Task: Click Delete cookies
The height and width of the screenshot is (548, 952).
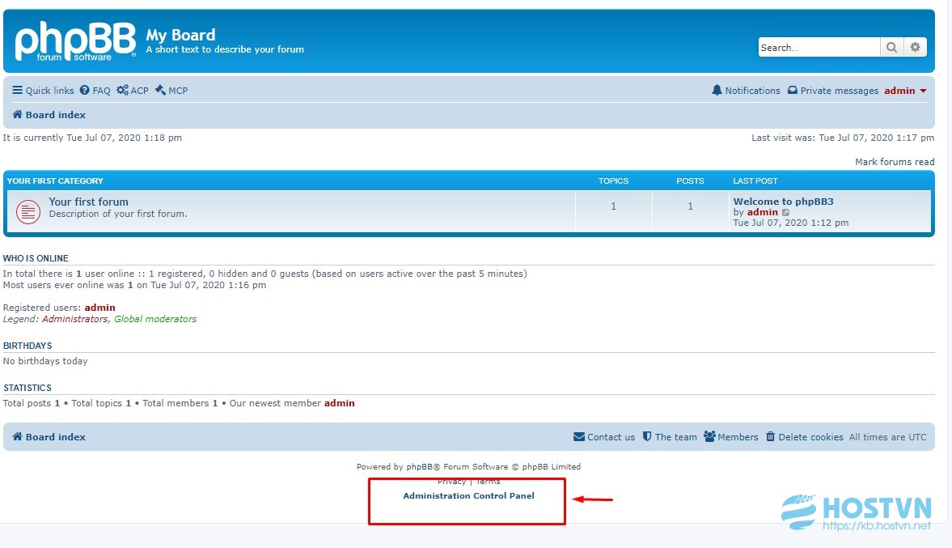Action: tap(805, 437)
